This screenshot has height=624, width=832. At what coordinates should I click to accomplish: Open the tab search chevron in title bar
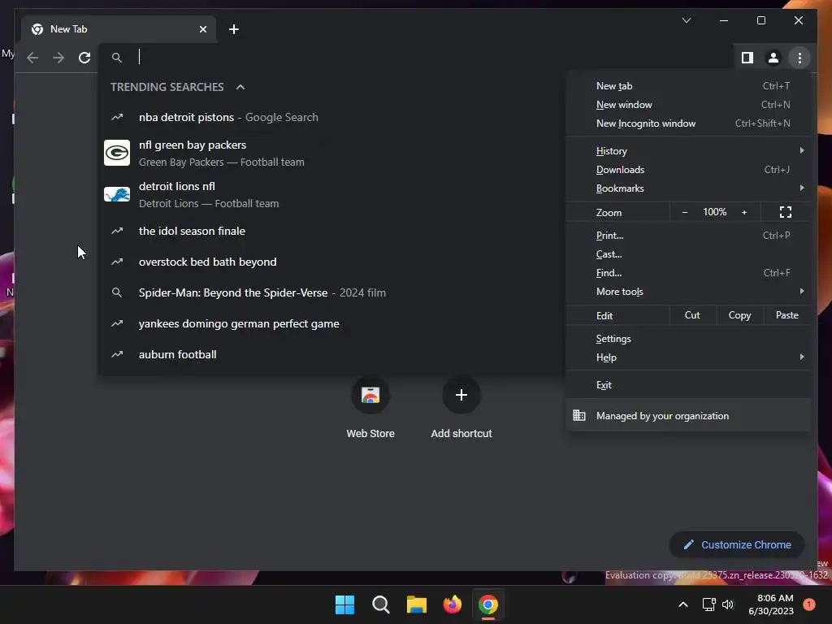686,20
